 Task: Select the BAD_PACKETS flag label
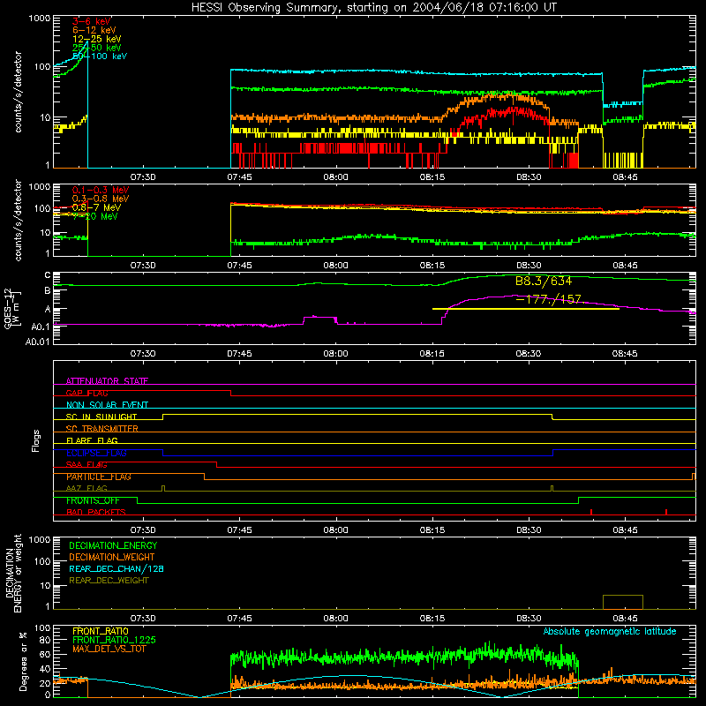click(96, 513)
